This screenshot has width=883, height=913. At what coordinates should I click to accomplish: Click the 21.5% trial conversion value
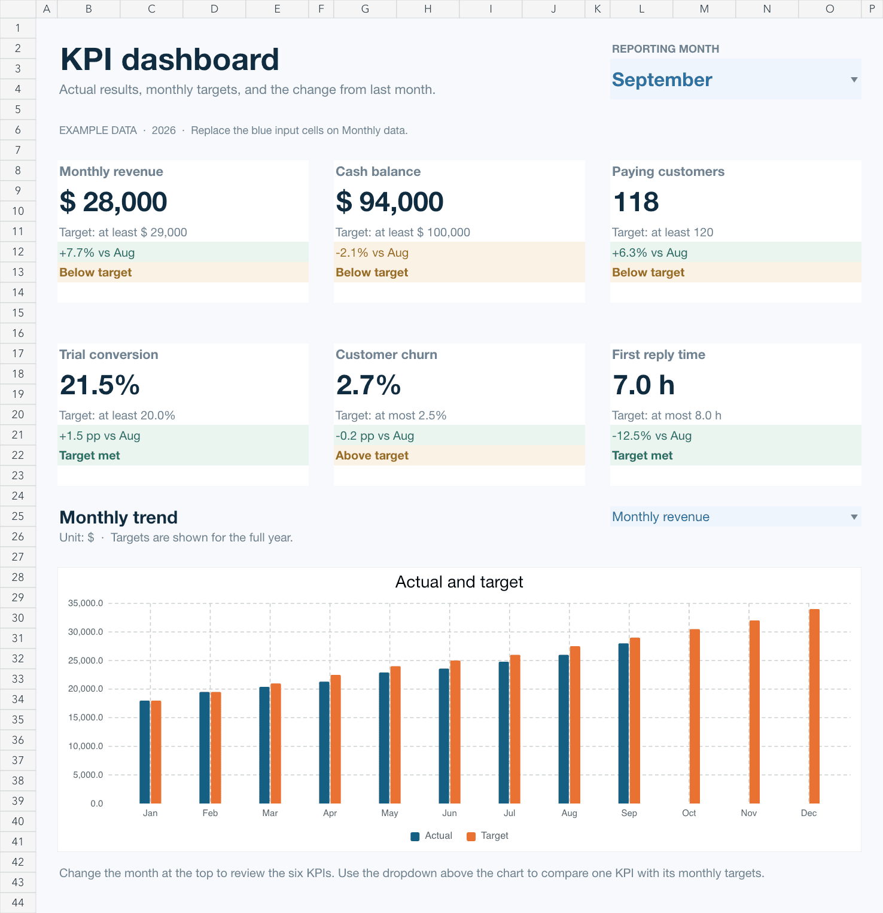[x=100, y=385]
